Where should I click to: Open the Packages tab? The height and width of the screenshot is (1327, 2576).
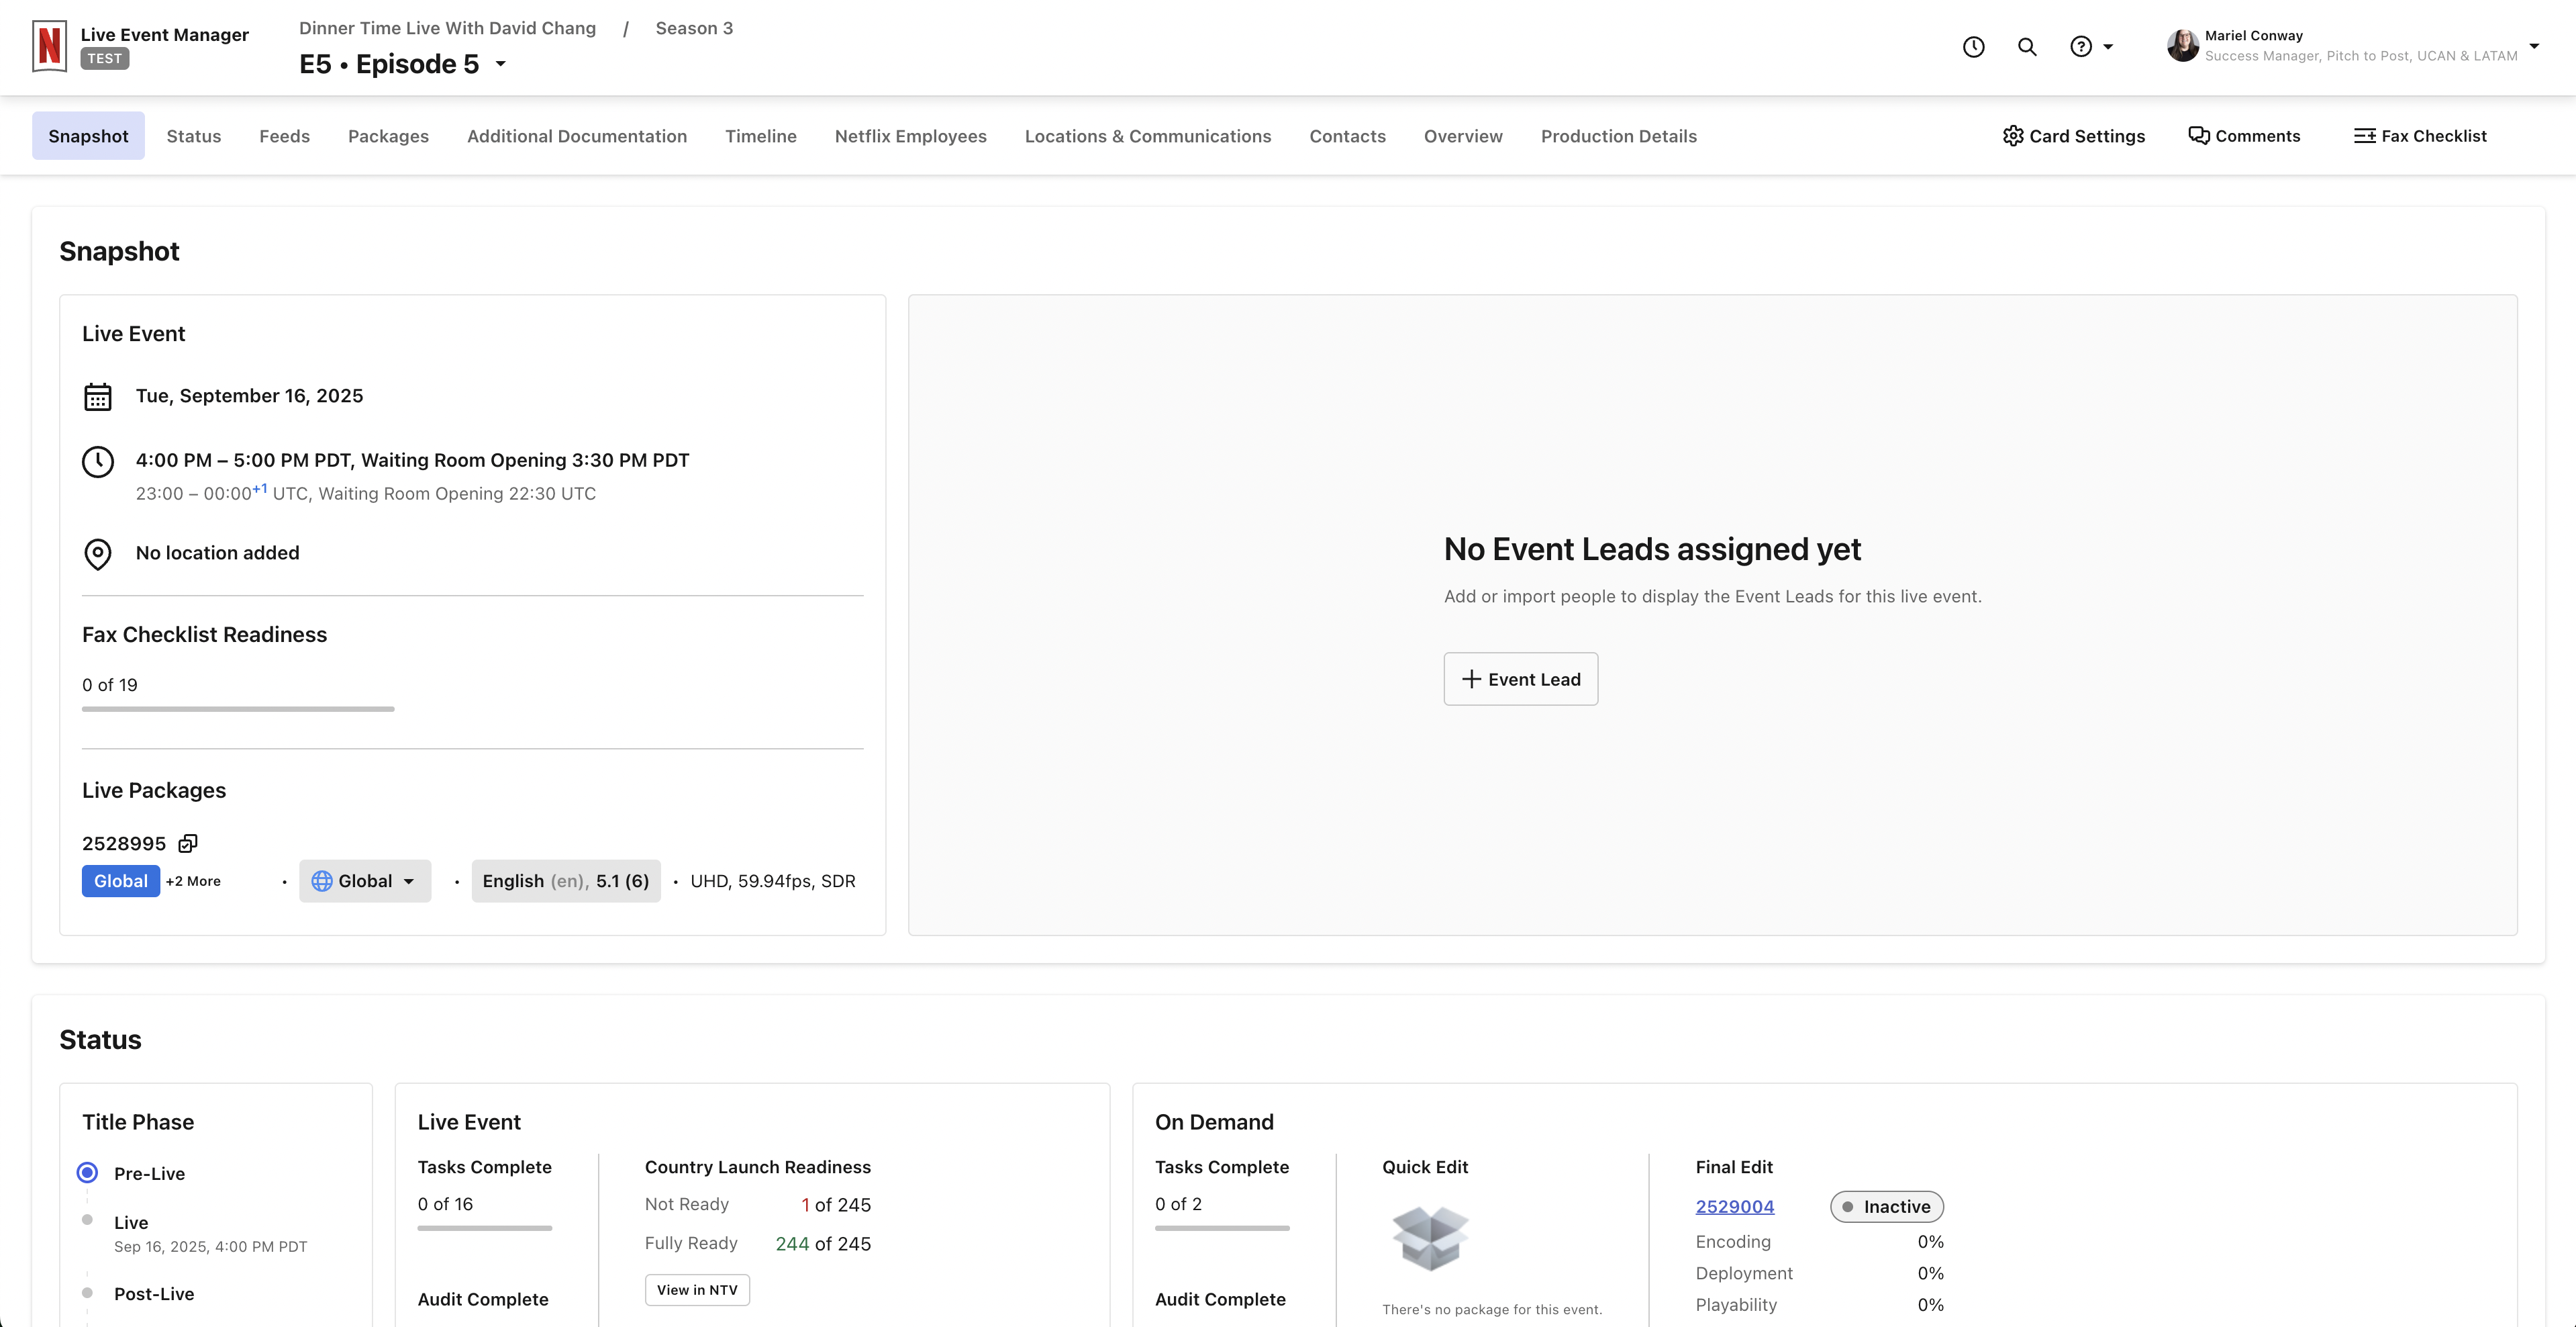pyautogui.click(x=388, y=135)
